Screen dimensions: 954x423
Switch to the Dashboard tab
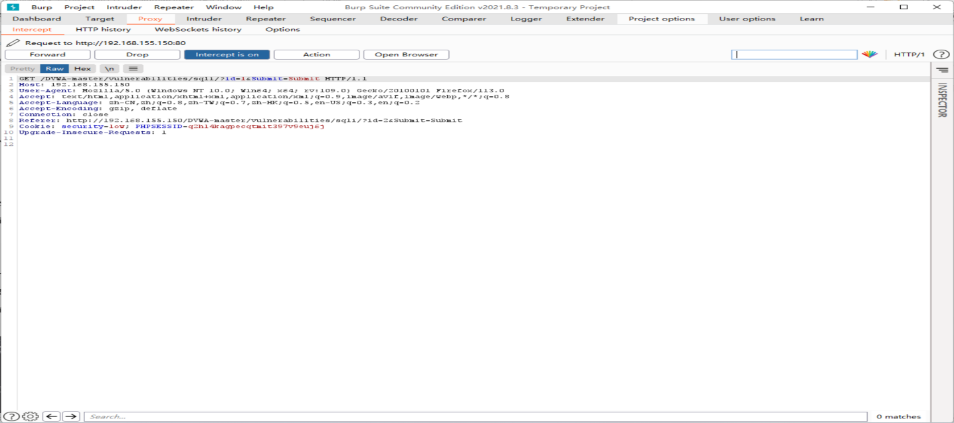(37, 19)
